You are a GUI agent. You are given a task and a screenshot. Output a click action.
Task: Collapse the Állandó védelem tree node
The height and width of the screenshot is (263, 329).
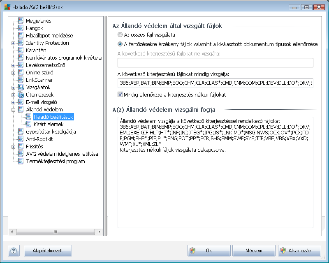13,110
